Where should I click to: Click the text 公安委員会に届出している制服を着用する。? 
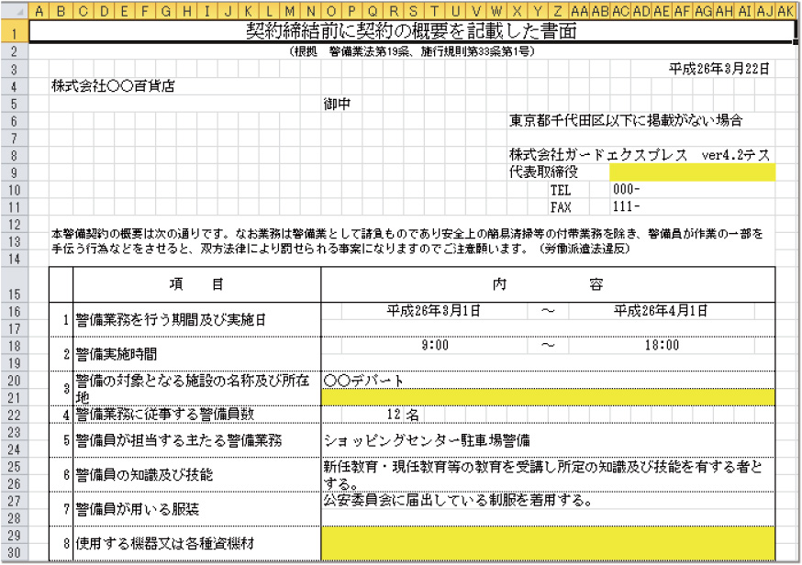tap(458, 500)
